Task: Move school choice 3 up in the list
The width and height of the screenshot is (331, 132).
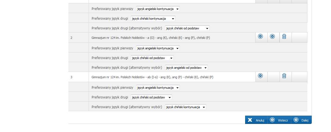Action: tap(260, 76)
